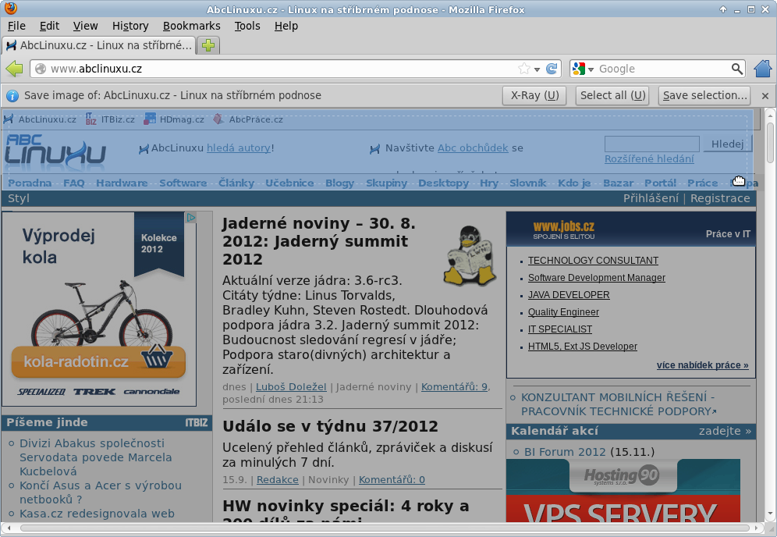Click the více nabídek práce link
Screen dimensions: 777x537
coord(703,365)
